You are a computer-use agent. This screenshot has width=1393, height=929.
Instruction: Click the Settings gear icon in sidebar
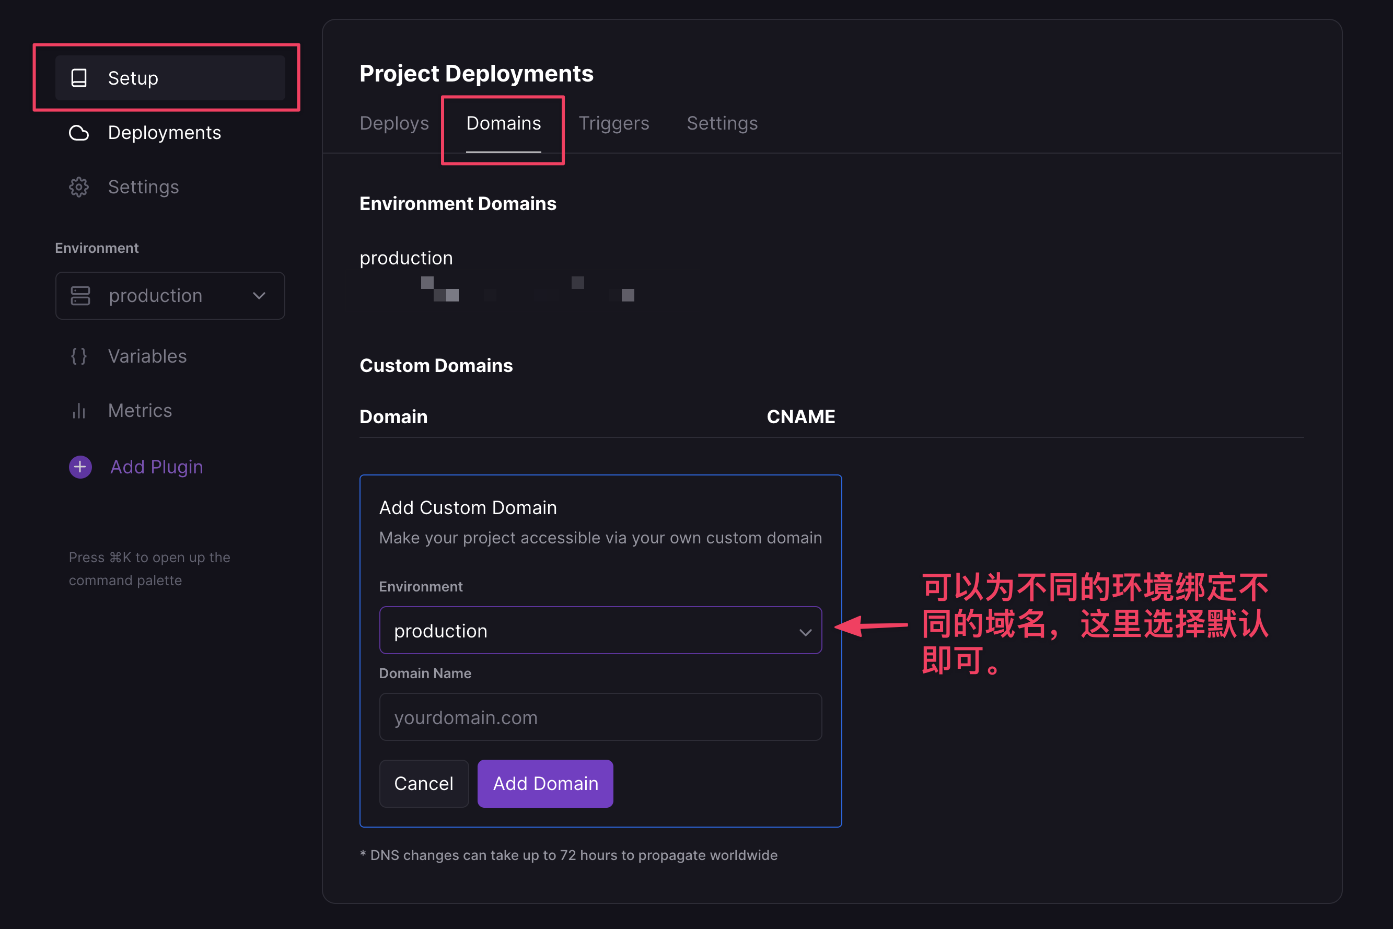tap(79, 187)
